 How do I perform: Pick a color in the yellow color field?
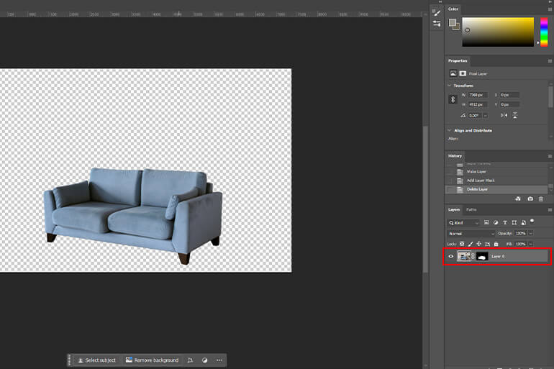click(x=498, y=32)
